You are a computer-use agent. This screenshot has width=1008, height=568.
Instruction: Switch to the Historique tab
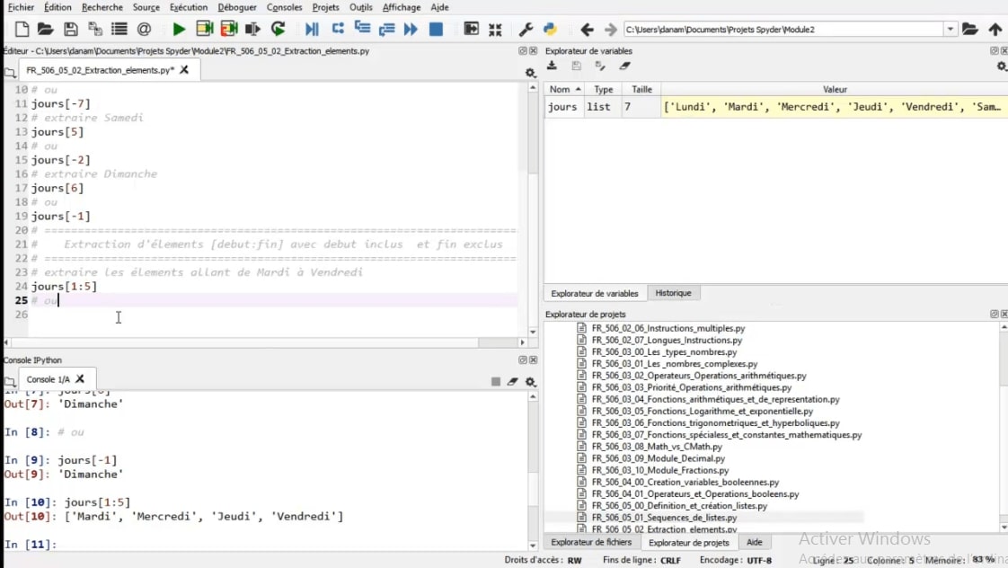[673, 293]
